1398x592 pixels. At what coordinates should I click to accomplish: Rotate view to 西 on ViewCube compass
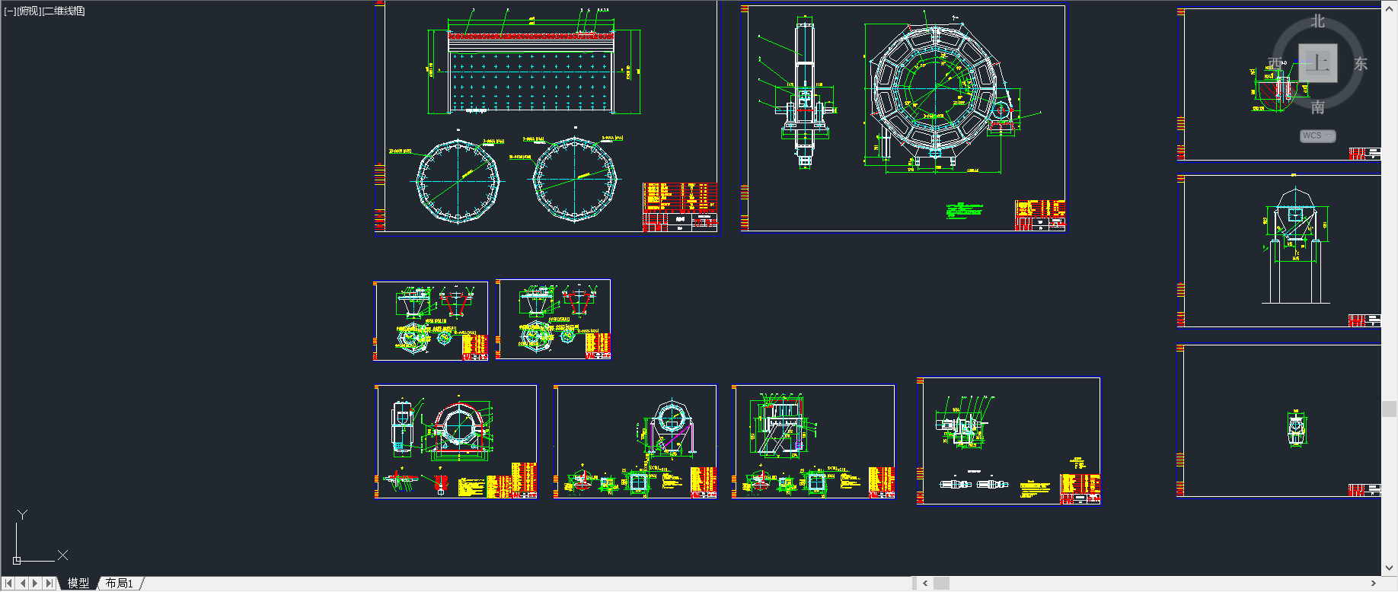(x=1275, y=64)
